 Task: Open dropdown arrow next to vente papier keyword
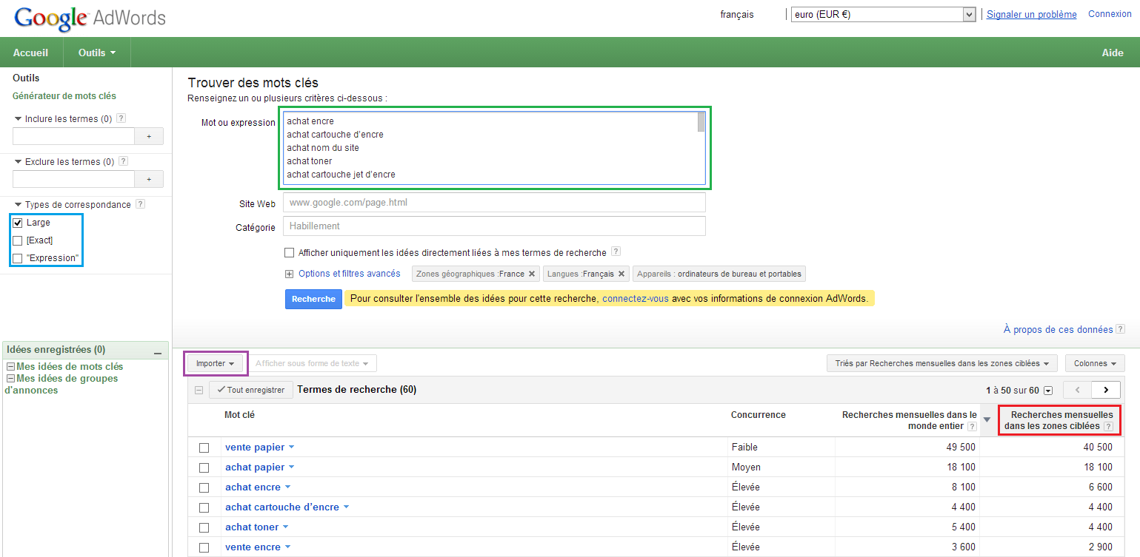tap(292, 448)
